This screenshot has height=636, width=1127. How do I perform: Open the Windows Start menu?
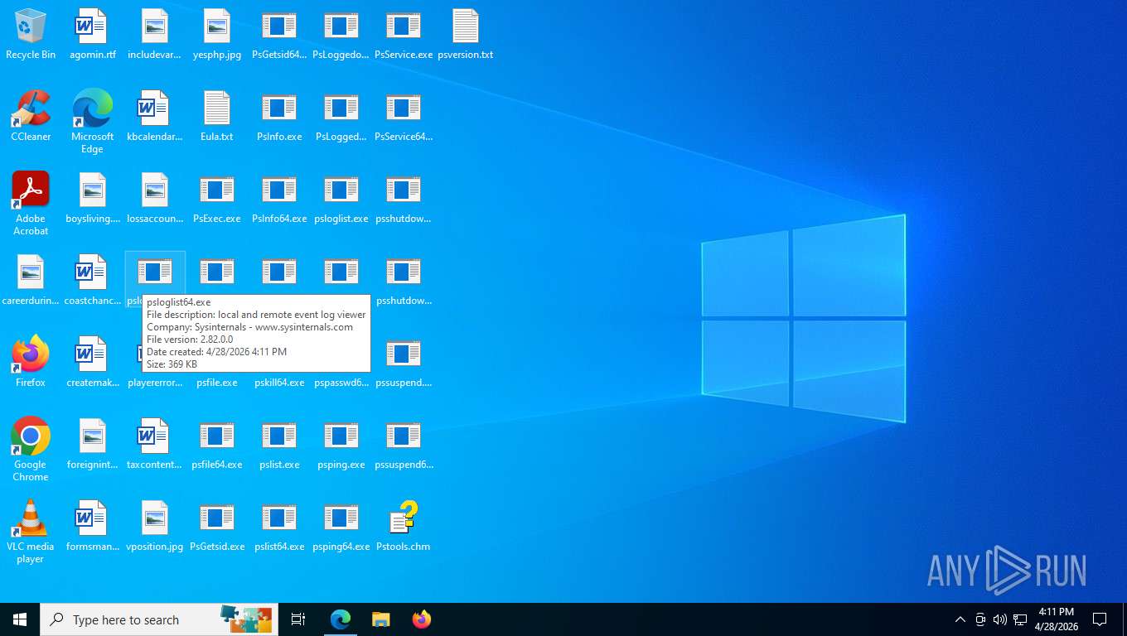click(x=20, y=619)
